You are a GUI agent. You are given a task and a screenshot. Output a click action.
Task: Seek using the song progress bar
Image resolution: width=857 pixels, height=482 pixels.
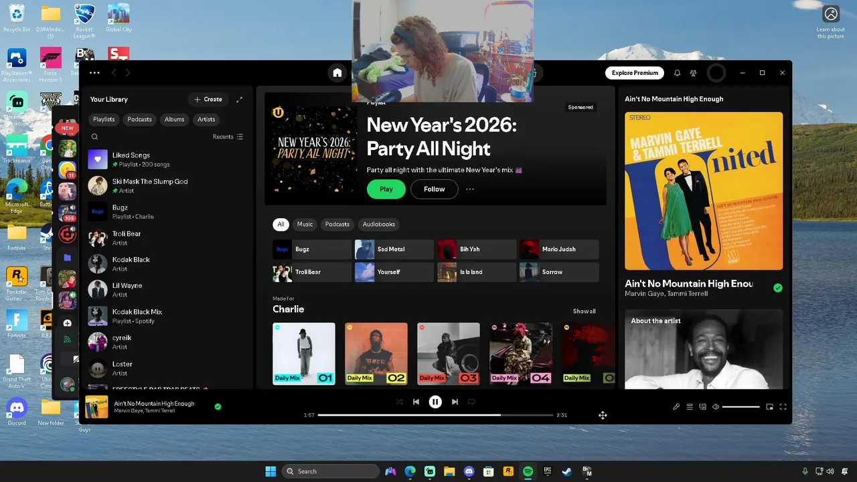[435, 415]
